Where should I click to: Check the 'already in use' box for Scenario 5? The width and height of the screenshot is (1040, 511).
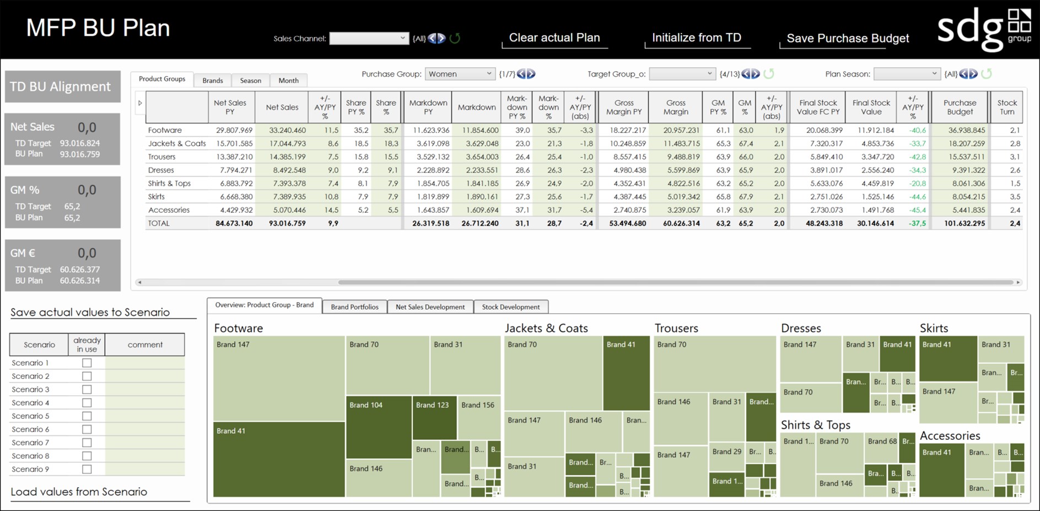click(87, 416)
